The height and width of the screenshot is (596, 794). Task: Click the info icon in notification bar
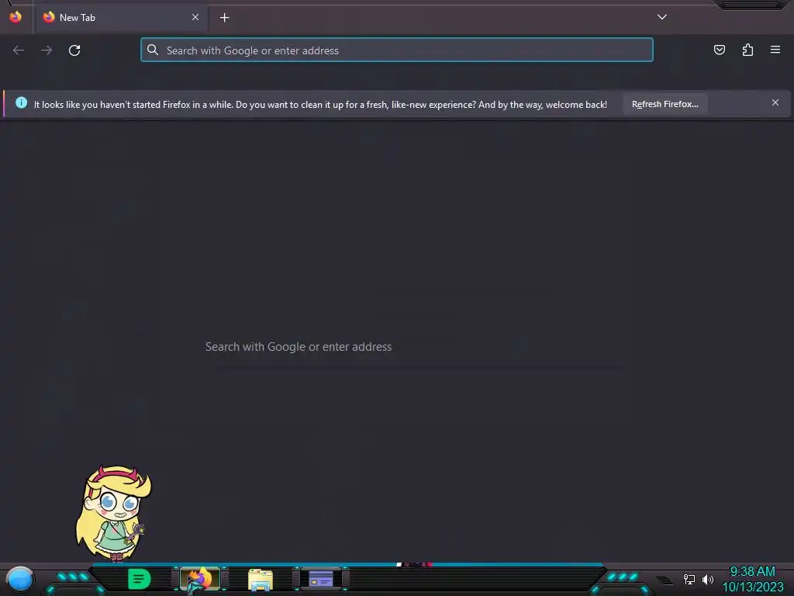[21, 103]
